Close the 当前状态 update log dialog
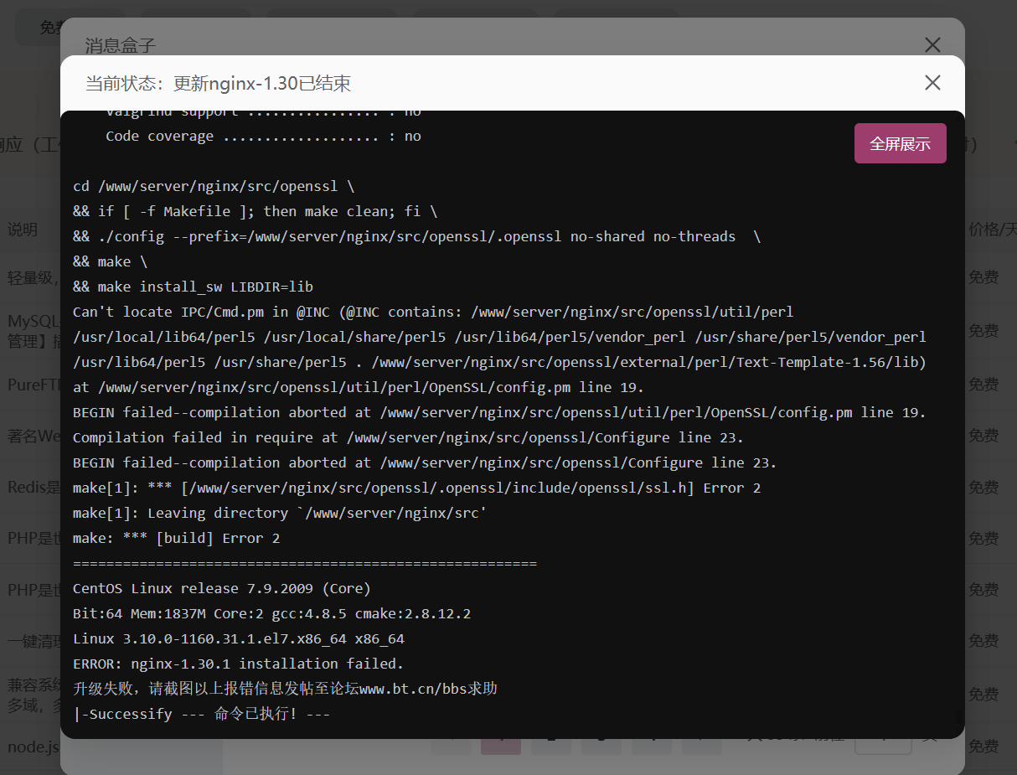The width and height of the screenshot is (1017, 775). [932, 82]
